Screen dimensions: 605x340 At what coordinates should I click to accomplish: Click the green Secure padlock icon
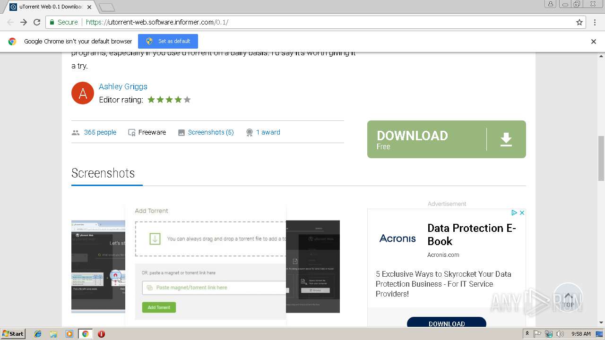pyautogui.click(x=52, y=22)
